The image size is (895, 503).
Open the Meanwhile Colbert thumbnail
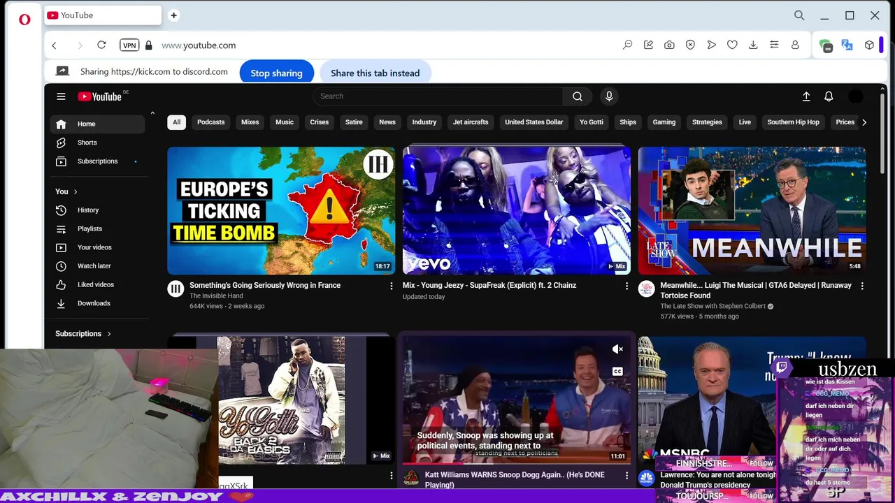(x=752, y=210)
